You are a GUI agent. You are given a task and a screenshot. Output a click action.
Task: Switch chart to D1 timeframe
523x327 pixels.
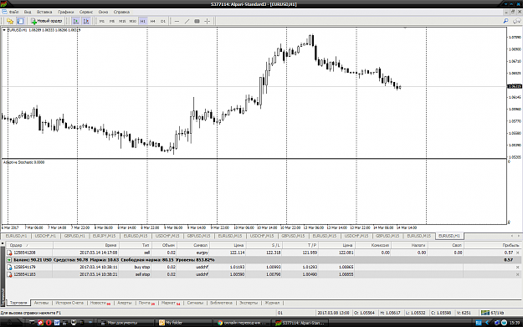(163, 21)
